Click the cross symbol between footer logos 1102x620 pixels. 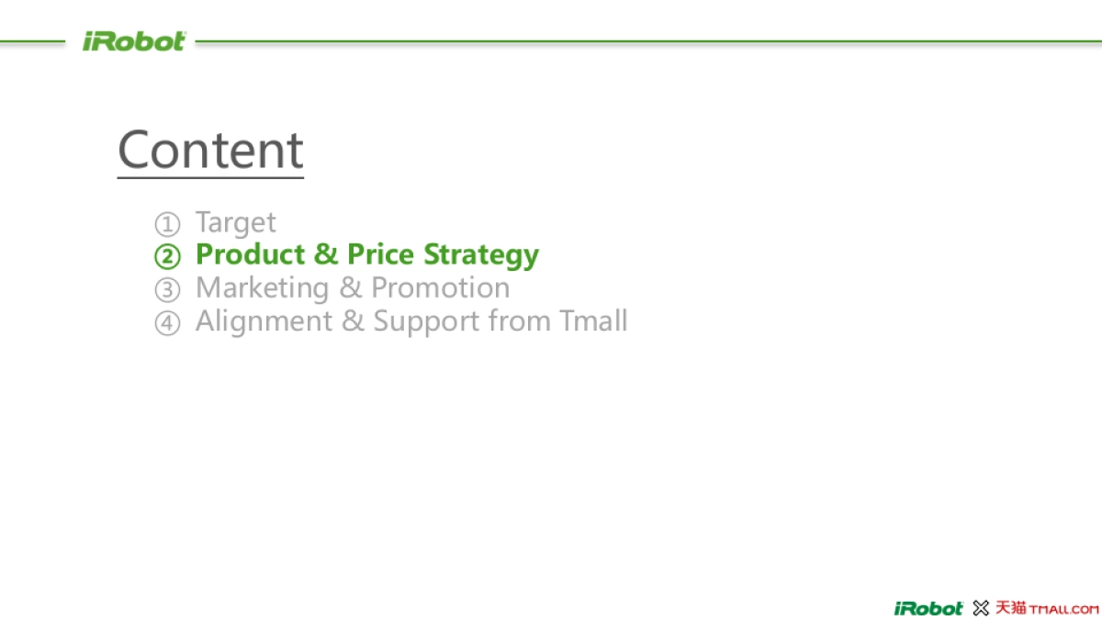click(x=981, y=608)
